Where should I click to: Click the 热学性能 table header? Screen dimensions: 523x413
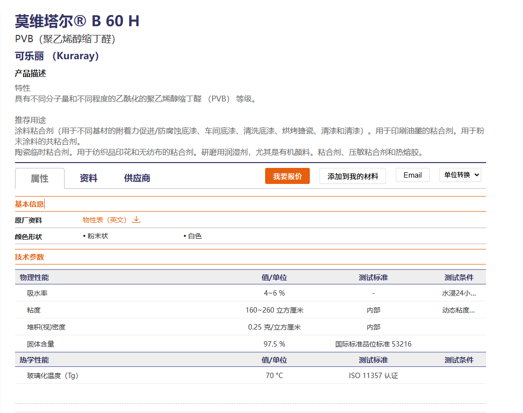[34, 360]
